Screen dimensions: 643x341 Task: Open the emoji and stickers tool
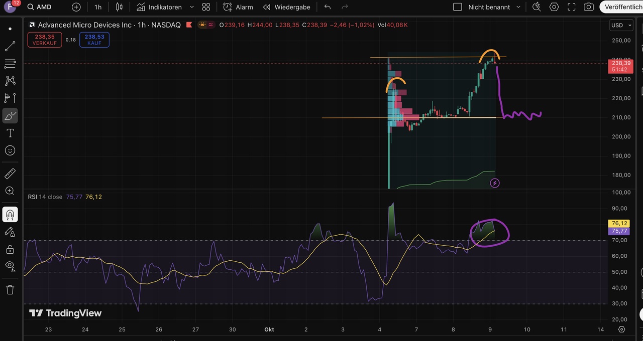10,150
